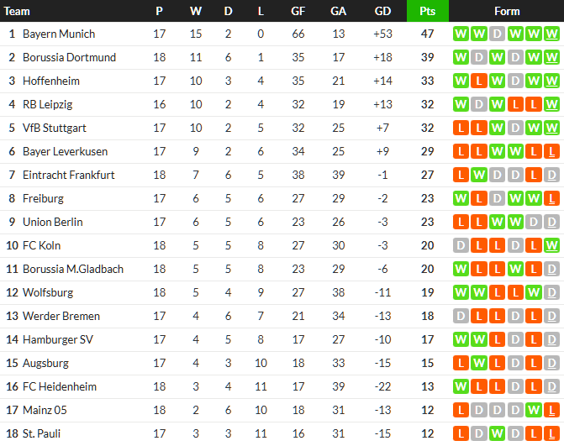Sort by the GD column header
Viewport: 564px width, 446px height.
click(382, 11)
